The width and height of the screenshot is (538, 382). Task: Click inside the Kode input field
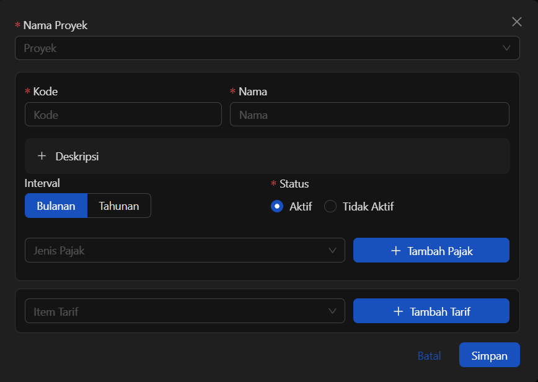click(x=123, y=114)
